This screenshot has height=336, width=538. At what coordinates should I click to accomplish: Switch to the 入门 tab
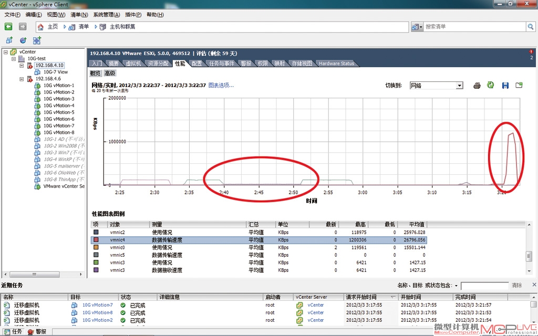(97, 64)
